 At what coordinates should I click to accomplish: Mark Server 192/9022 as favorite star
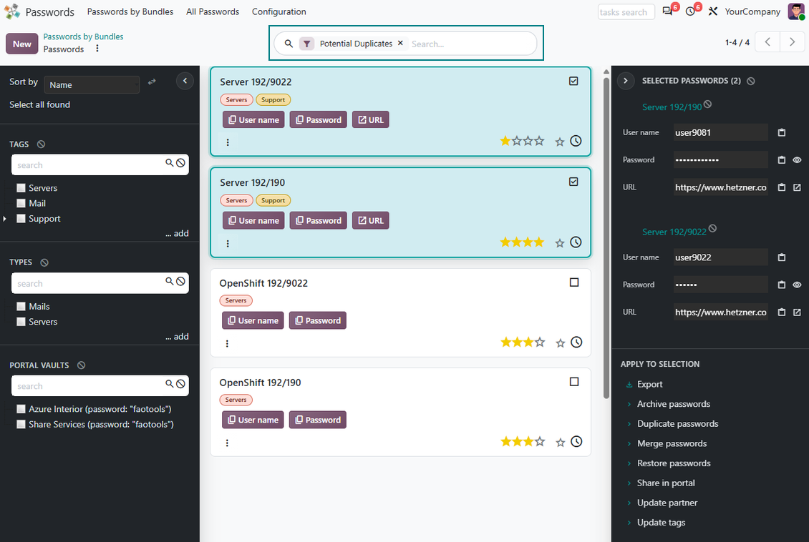[x=560, y=142]
